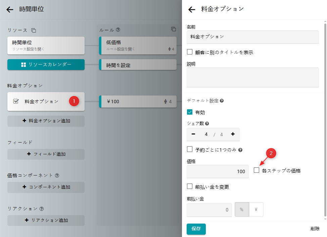Open リソースカレンダー button
327x237 pixels.
46,65
